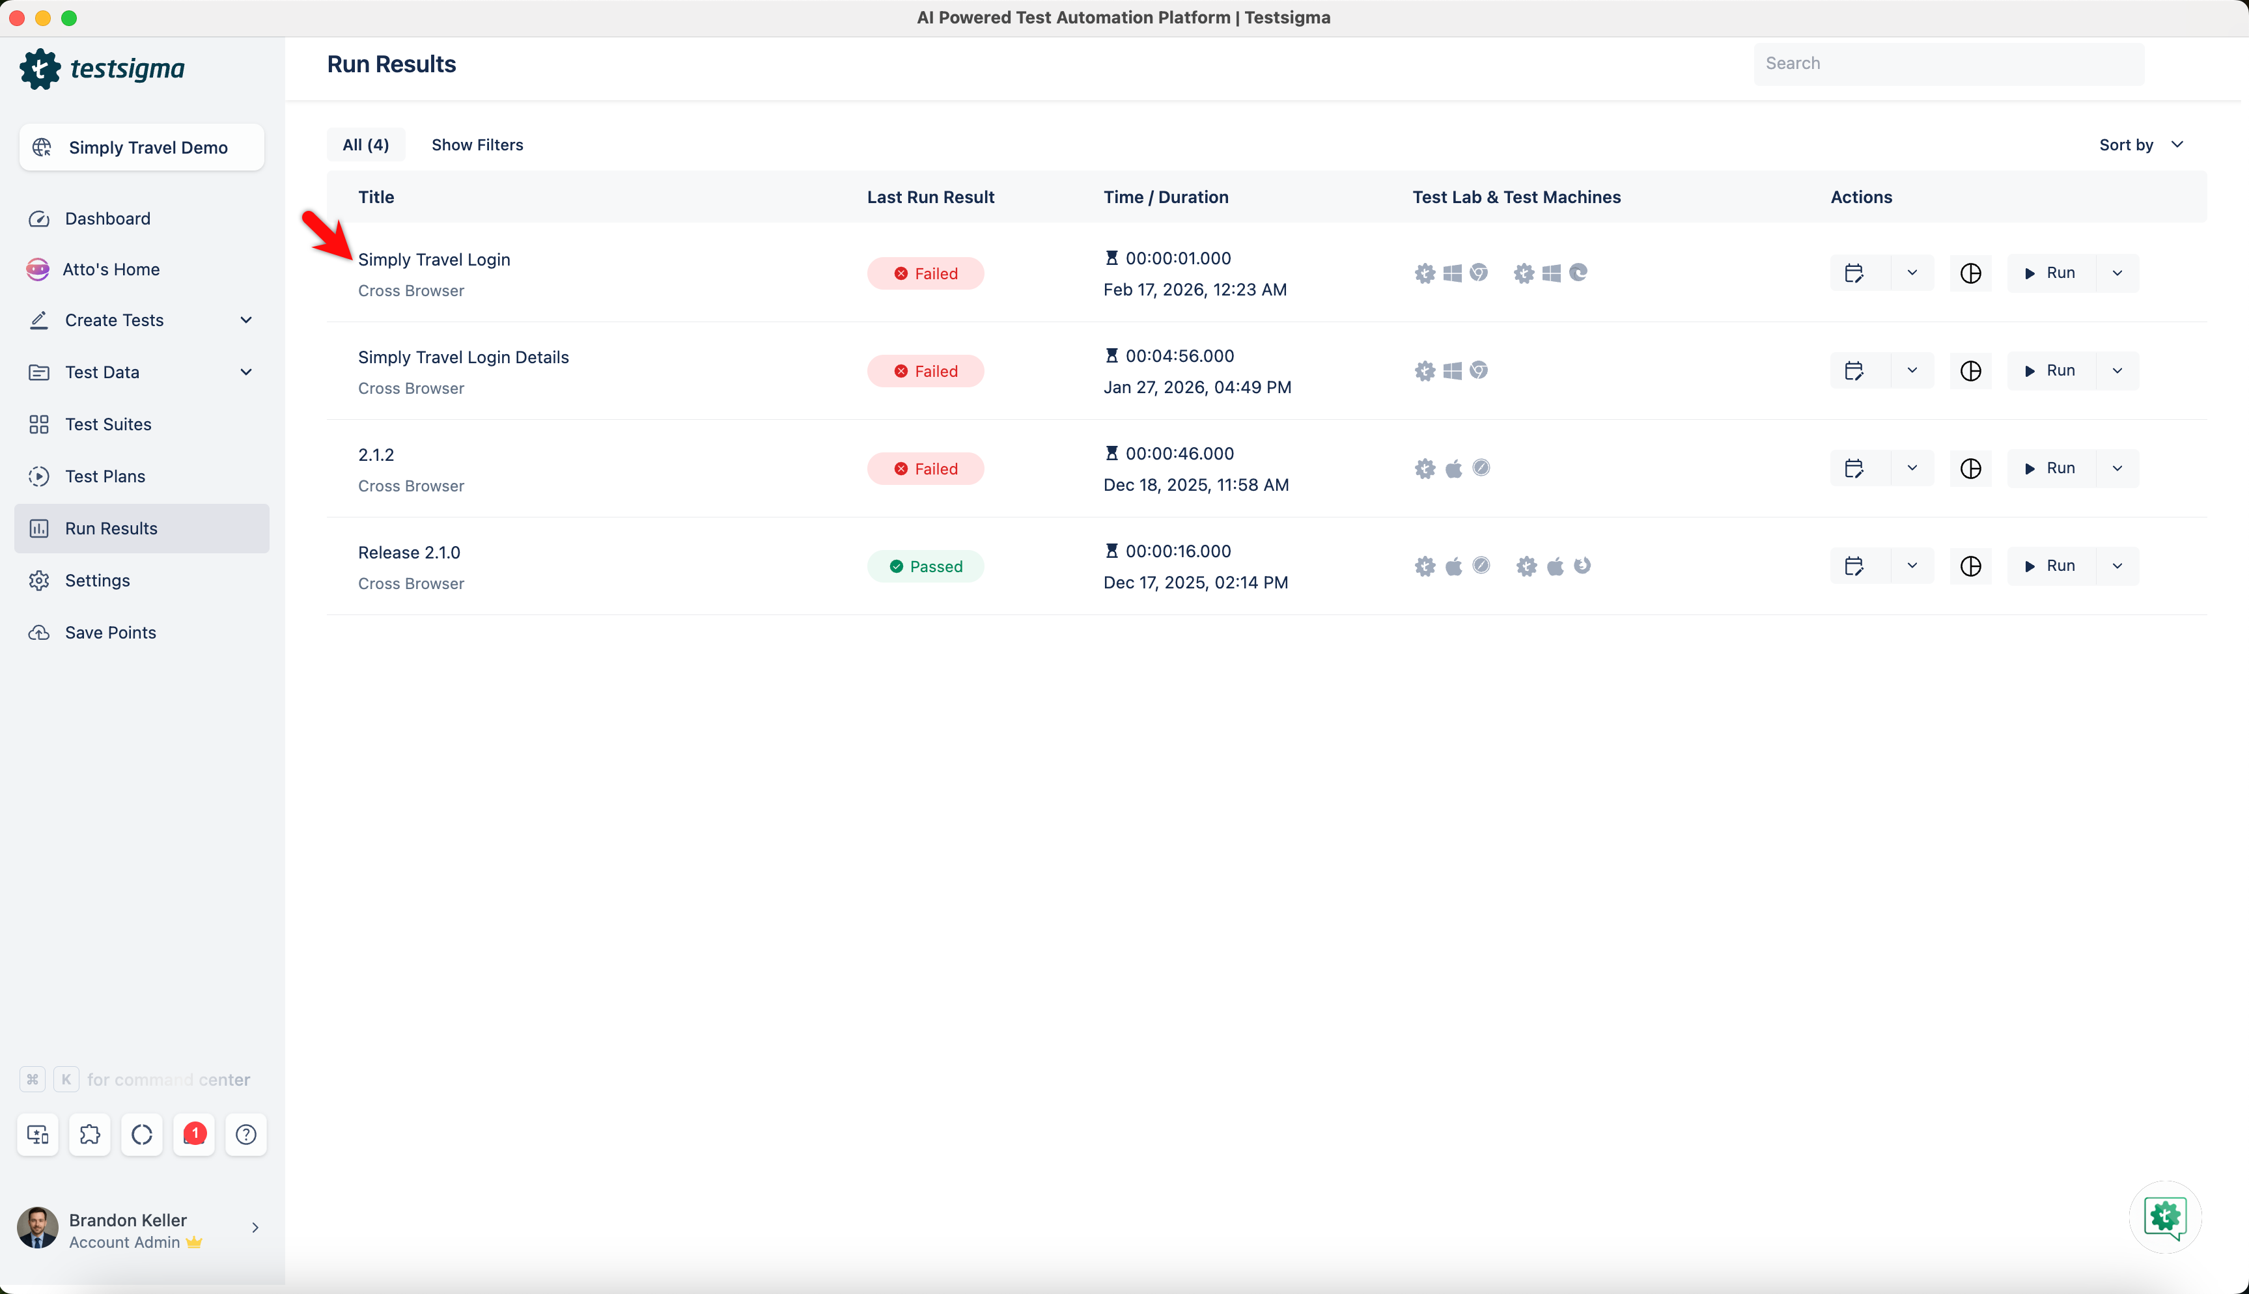Open the Run options dropdown for Release 2.1.0
This screenshot has width=2249, height=1294.
pyautogui.click(x=2117, y=566)
